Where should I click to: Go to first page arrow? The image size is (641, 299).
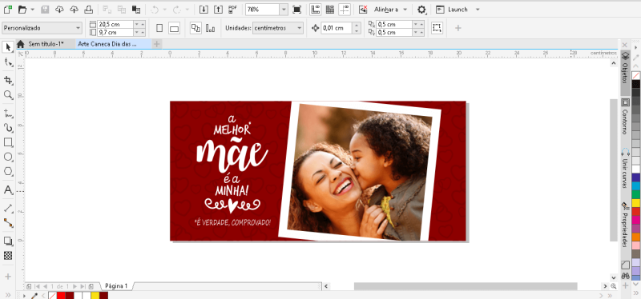click(x=37, y=286)
